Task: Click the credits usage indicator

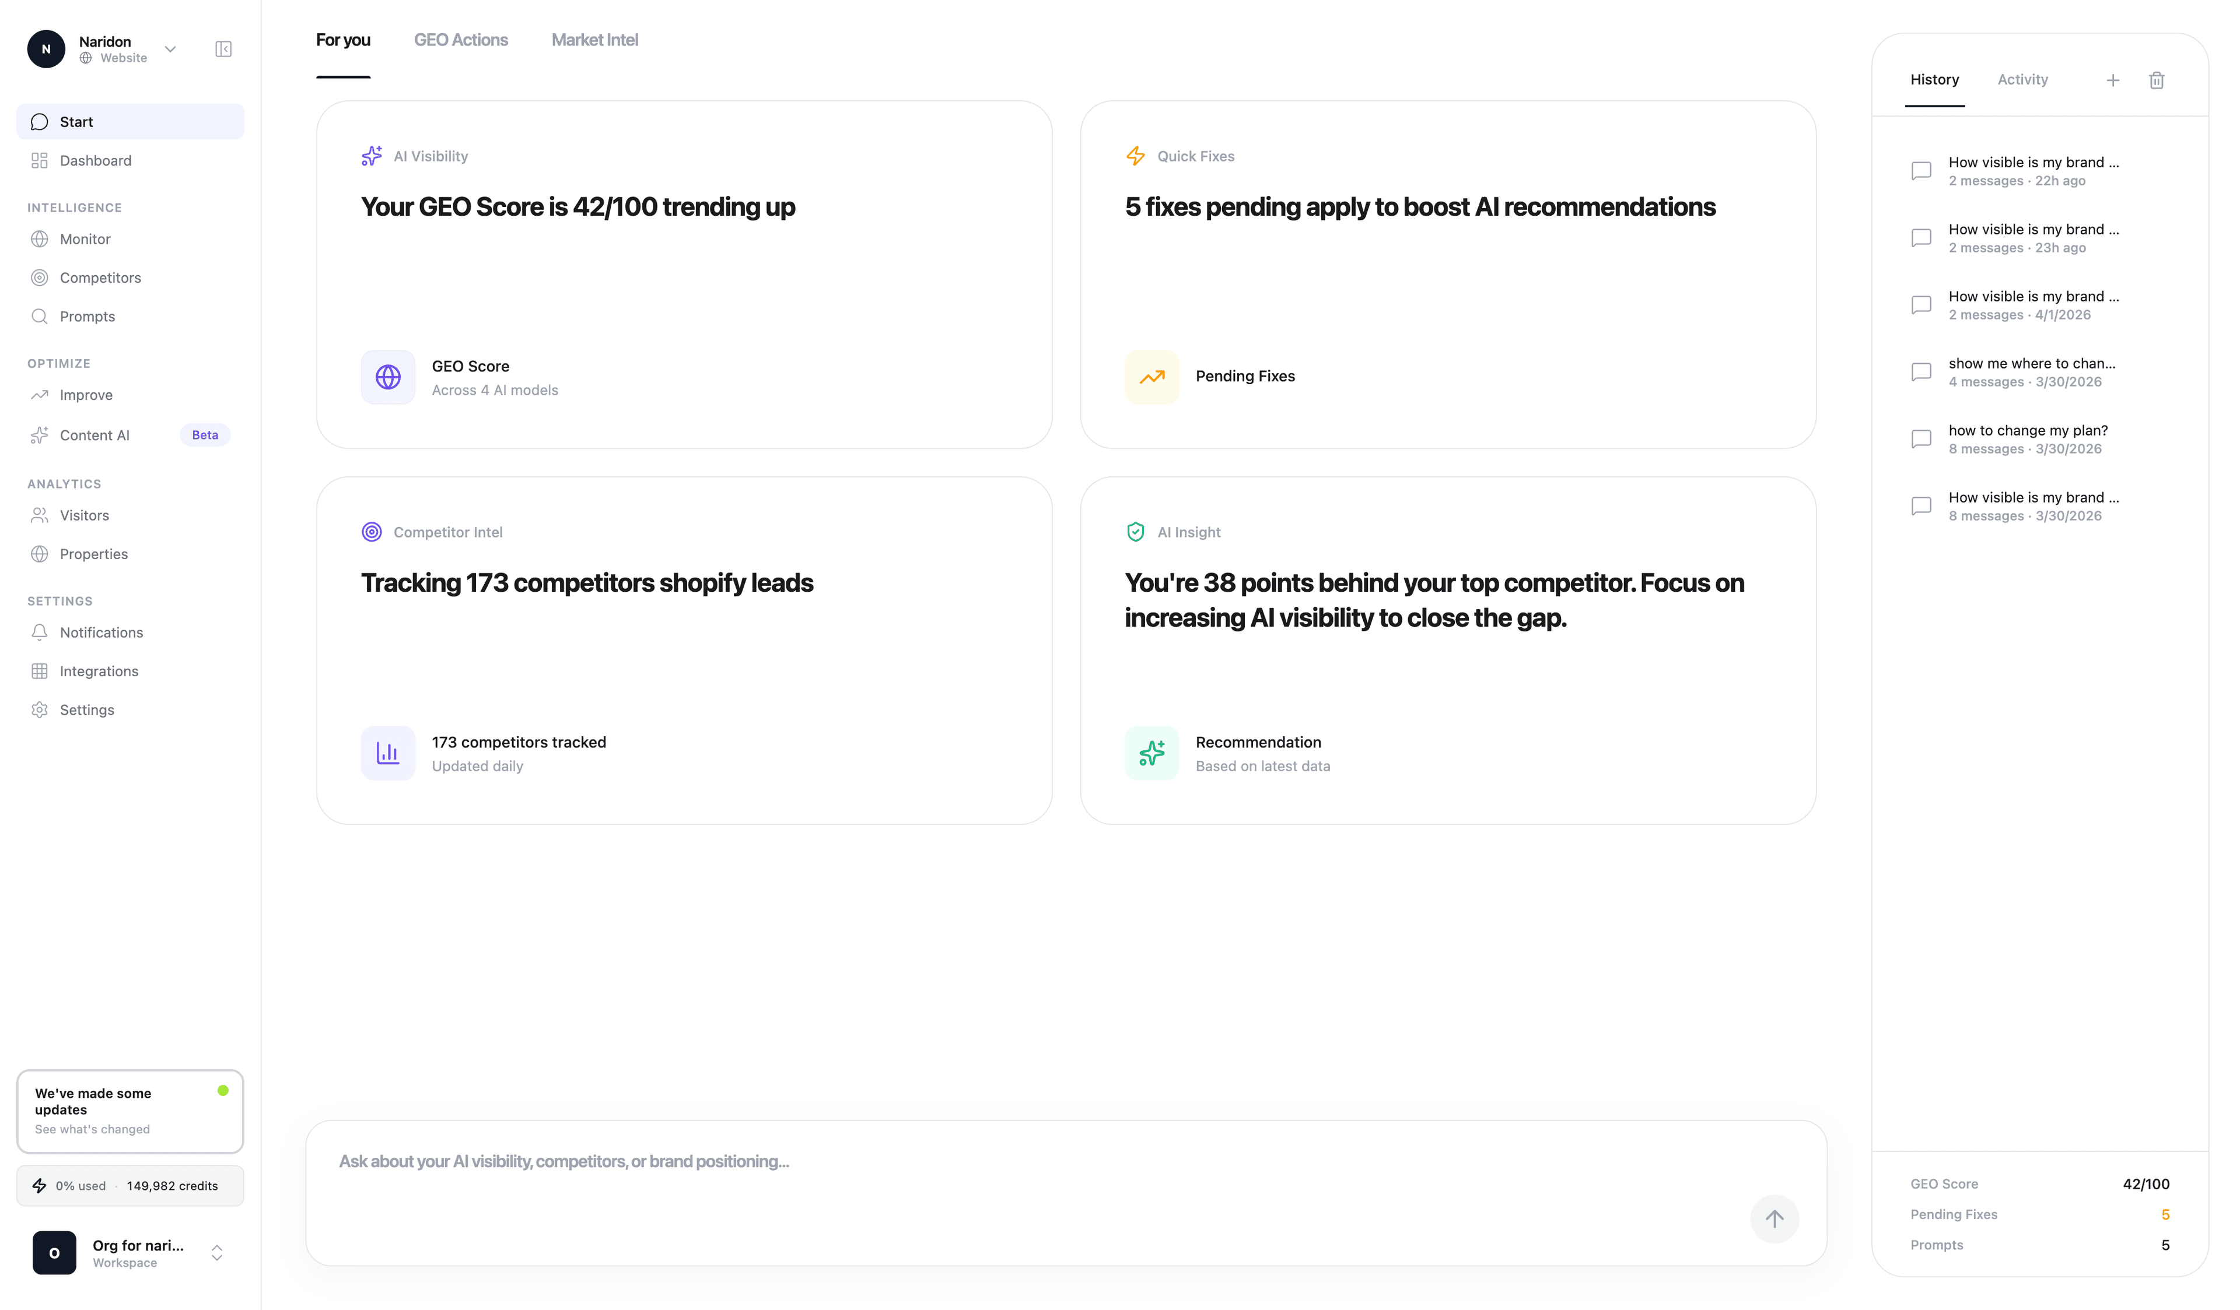Action: (129, 1185)
